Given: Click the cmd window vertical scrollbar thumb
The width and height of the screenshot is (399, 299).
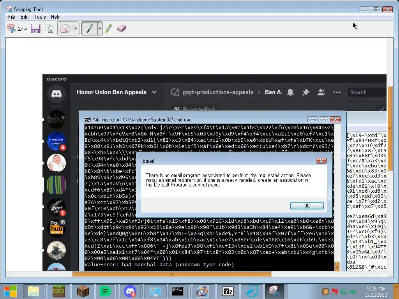Looking at the screenshot, I should 337,266.
